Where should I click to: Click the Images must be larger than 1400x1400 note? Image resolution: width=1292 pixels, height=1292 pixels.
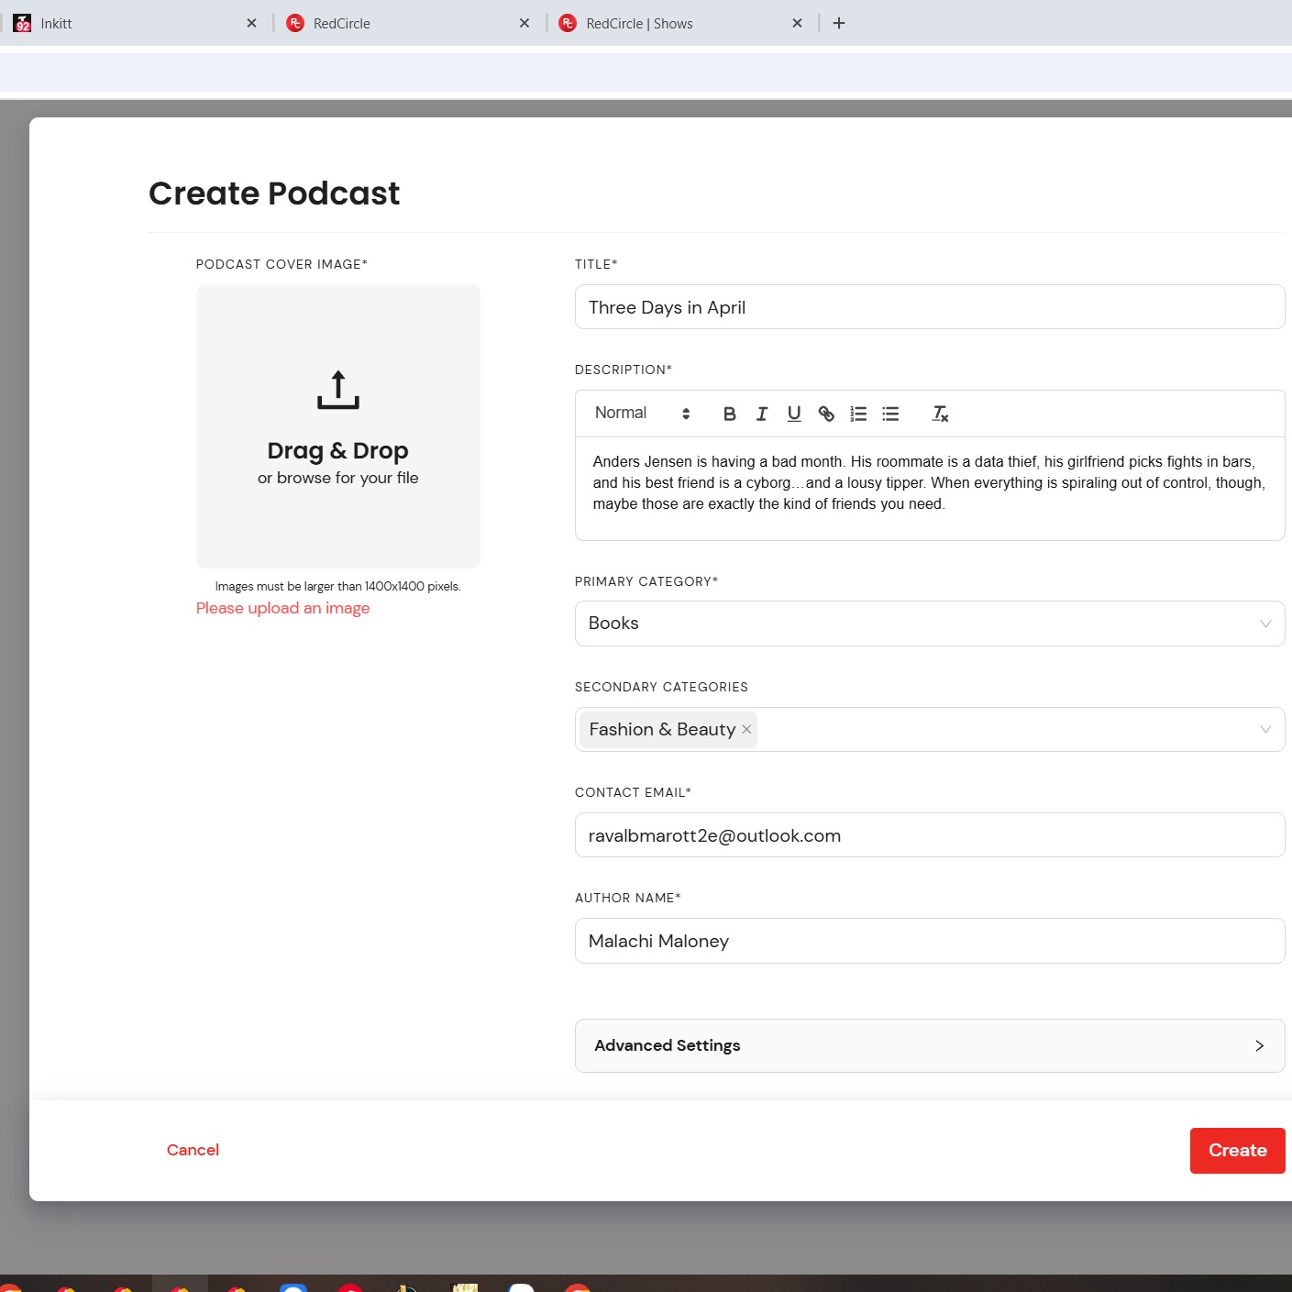pyautogui.click(x=337, y=587)
